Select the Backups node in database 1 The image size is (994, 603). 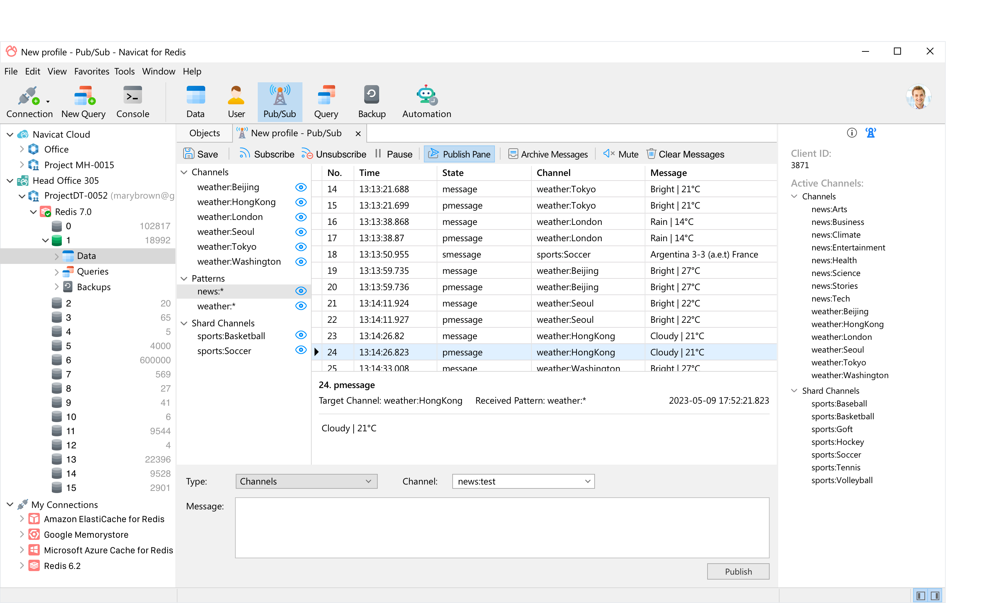point(94,287)
